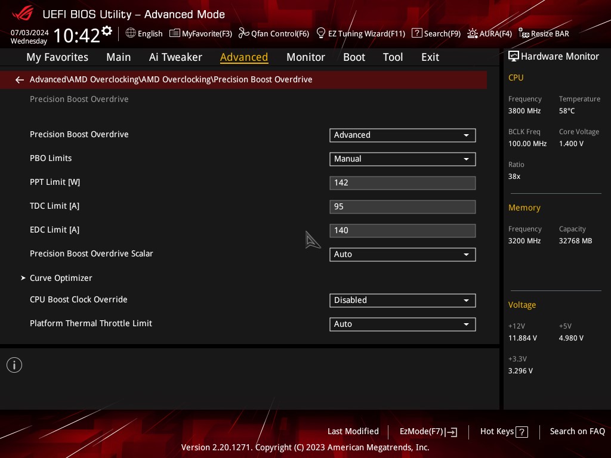The height and width of the screenshot is (458, 611).
Task: Launch EZ Tuning Wizard(F11) label
Action: [x=367, y=34]
